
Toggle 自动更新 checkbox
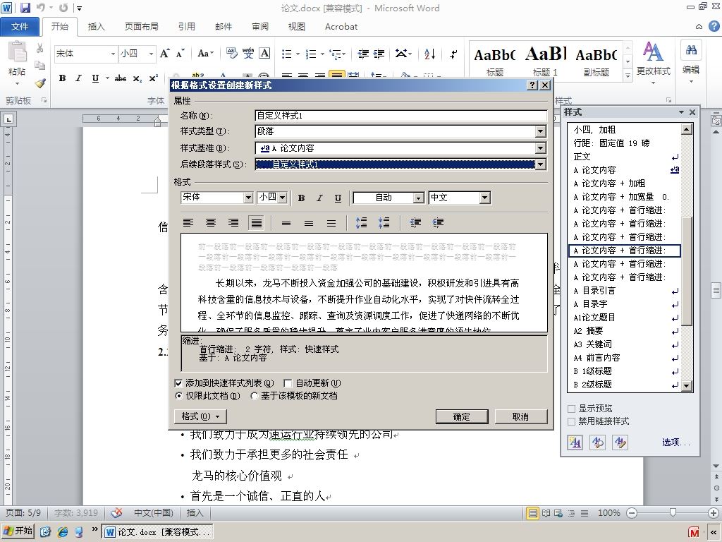pos(288,383)
